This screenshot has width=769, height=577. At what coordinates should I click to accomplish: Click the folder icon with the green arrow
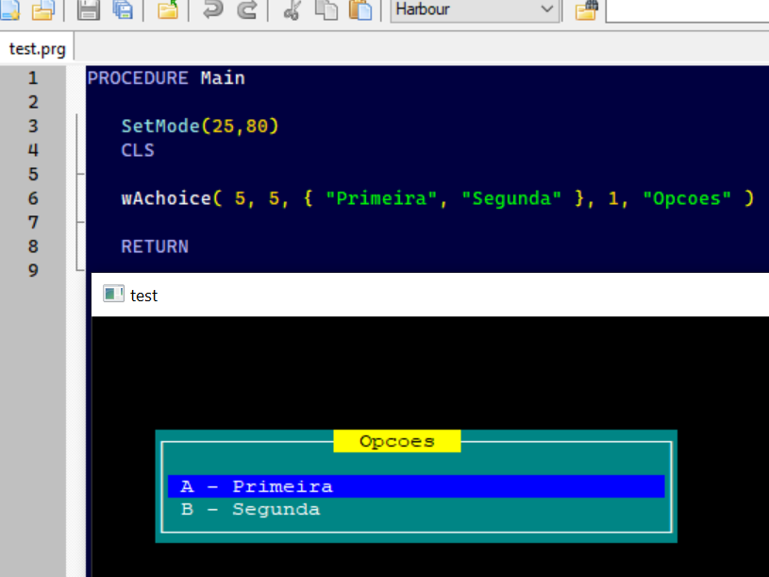(x=168, y=9)
